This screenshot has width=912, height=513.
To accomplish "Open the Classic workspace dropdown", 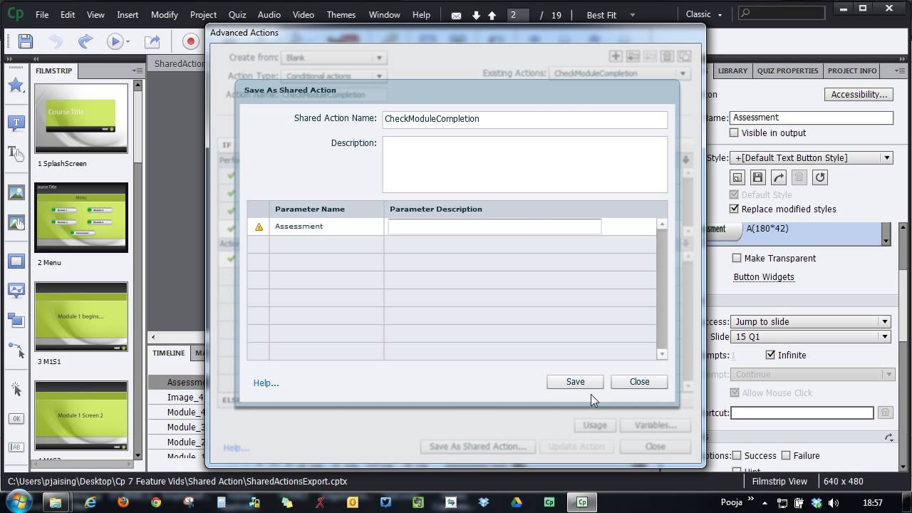I will (x=703, y=14).
